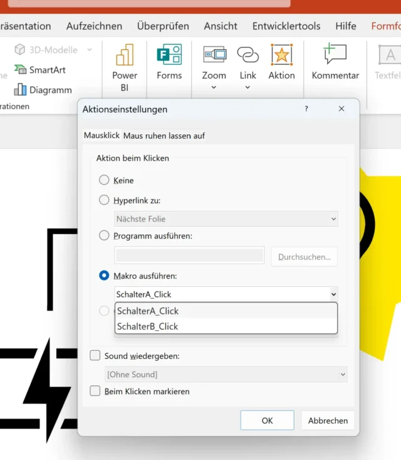Click the Zoom ribbon icon
This screenshot has width=401, height=460.
(214, 55)
